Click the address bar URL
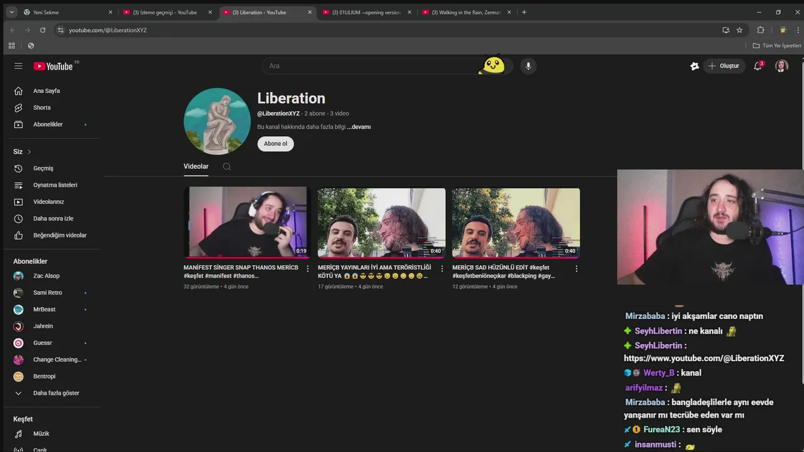The height and width of the screenshot is (452, 804). [108, 30]
